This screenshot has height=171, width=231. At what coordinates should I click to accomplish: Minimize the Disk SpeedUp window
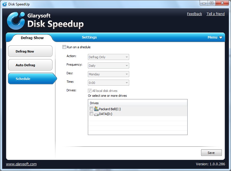[x=204, y=3]
